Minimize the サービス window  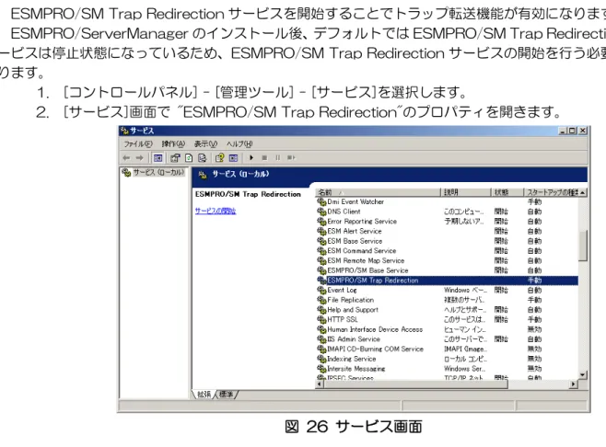[x=563, y=131]
